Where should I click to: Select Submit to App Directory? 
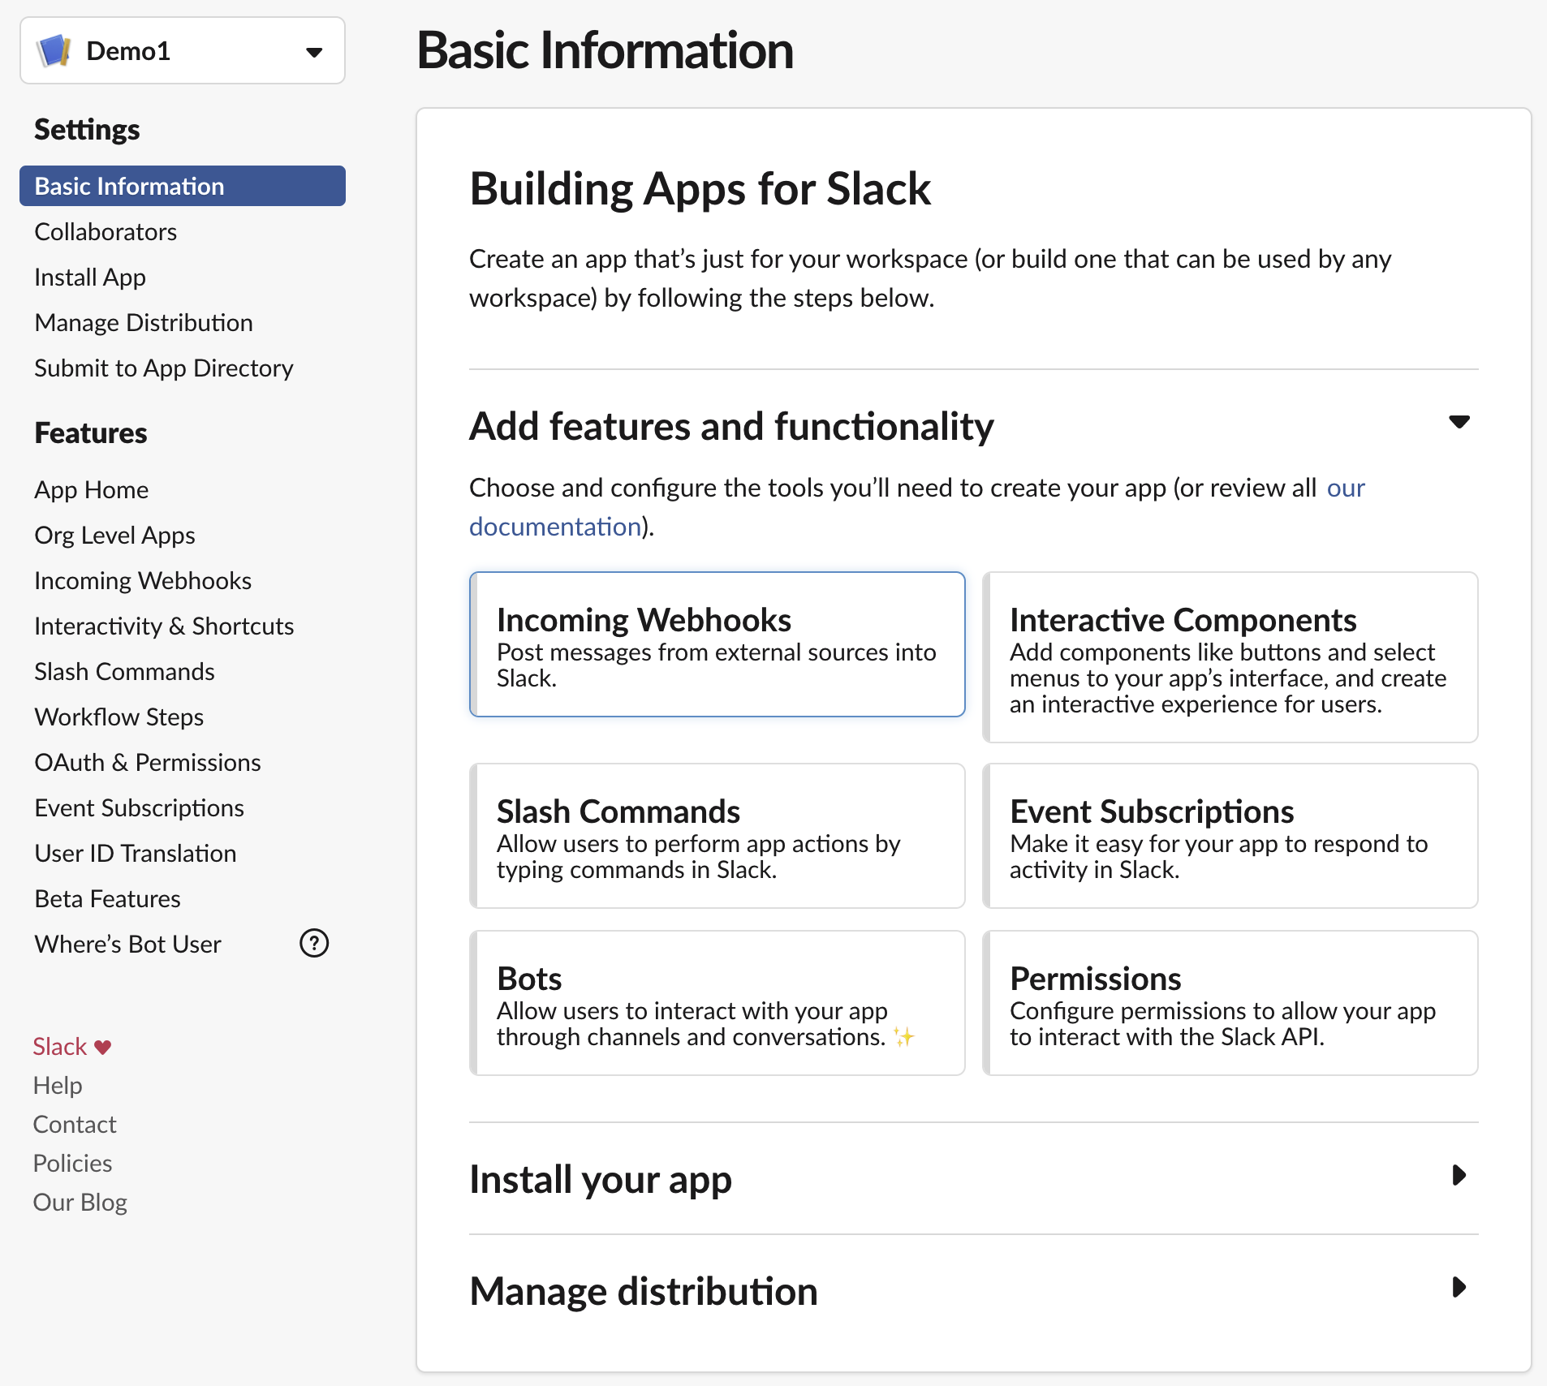[164, 368]
